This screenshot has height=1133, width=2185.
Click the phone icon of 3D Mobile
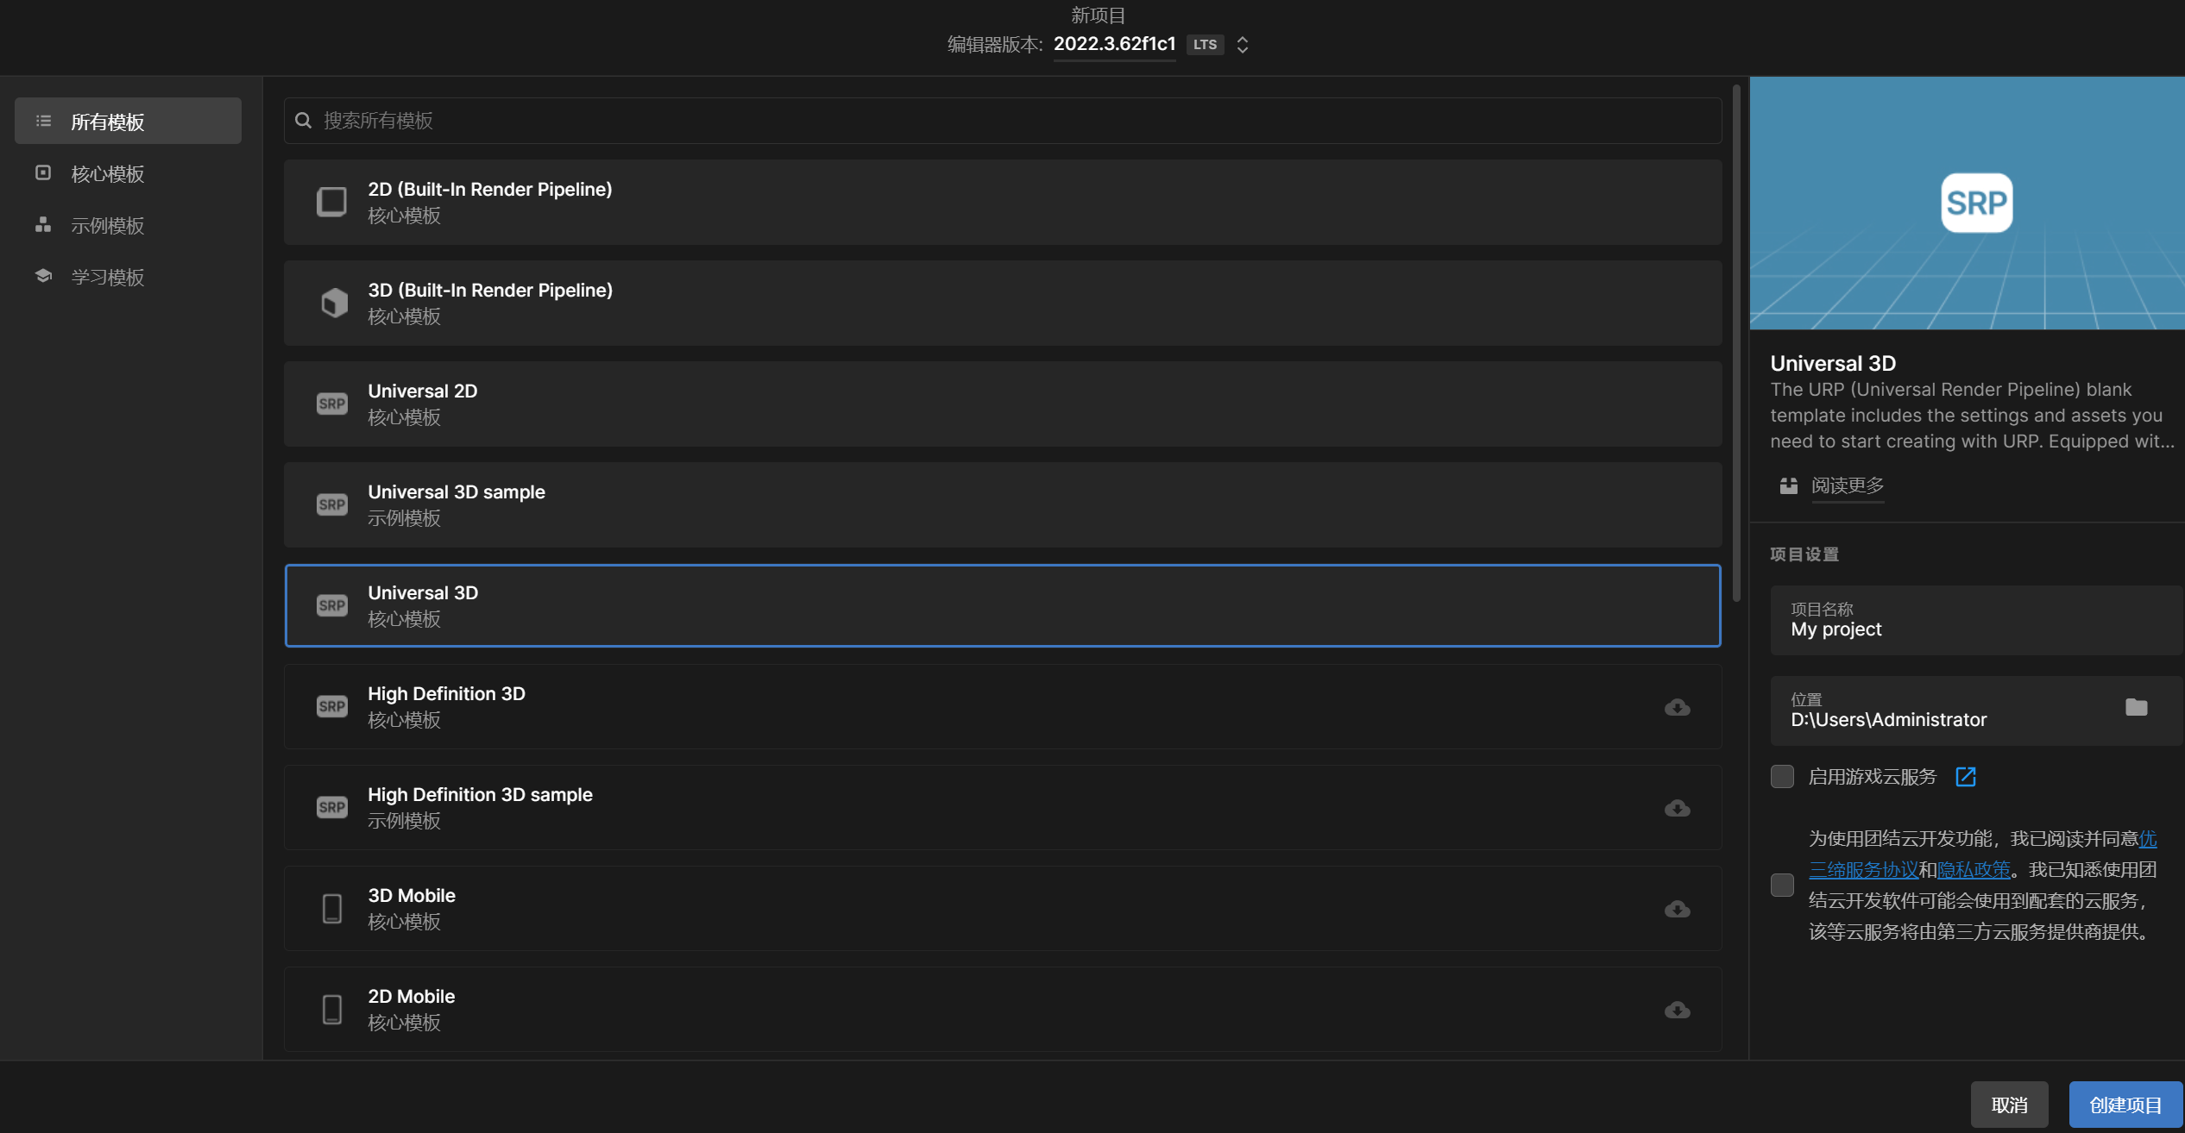click(332, 908)
